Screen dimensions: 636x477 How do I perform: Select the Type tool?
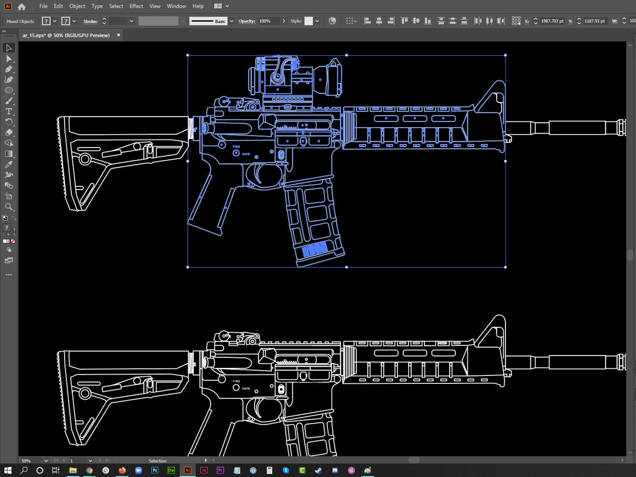tap(9, 112)
